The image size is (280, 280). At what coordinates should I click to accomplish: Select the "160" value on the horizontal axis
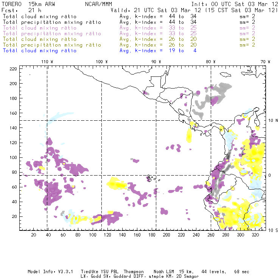point(137,235)
